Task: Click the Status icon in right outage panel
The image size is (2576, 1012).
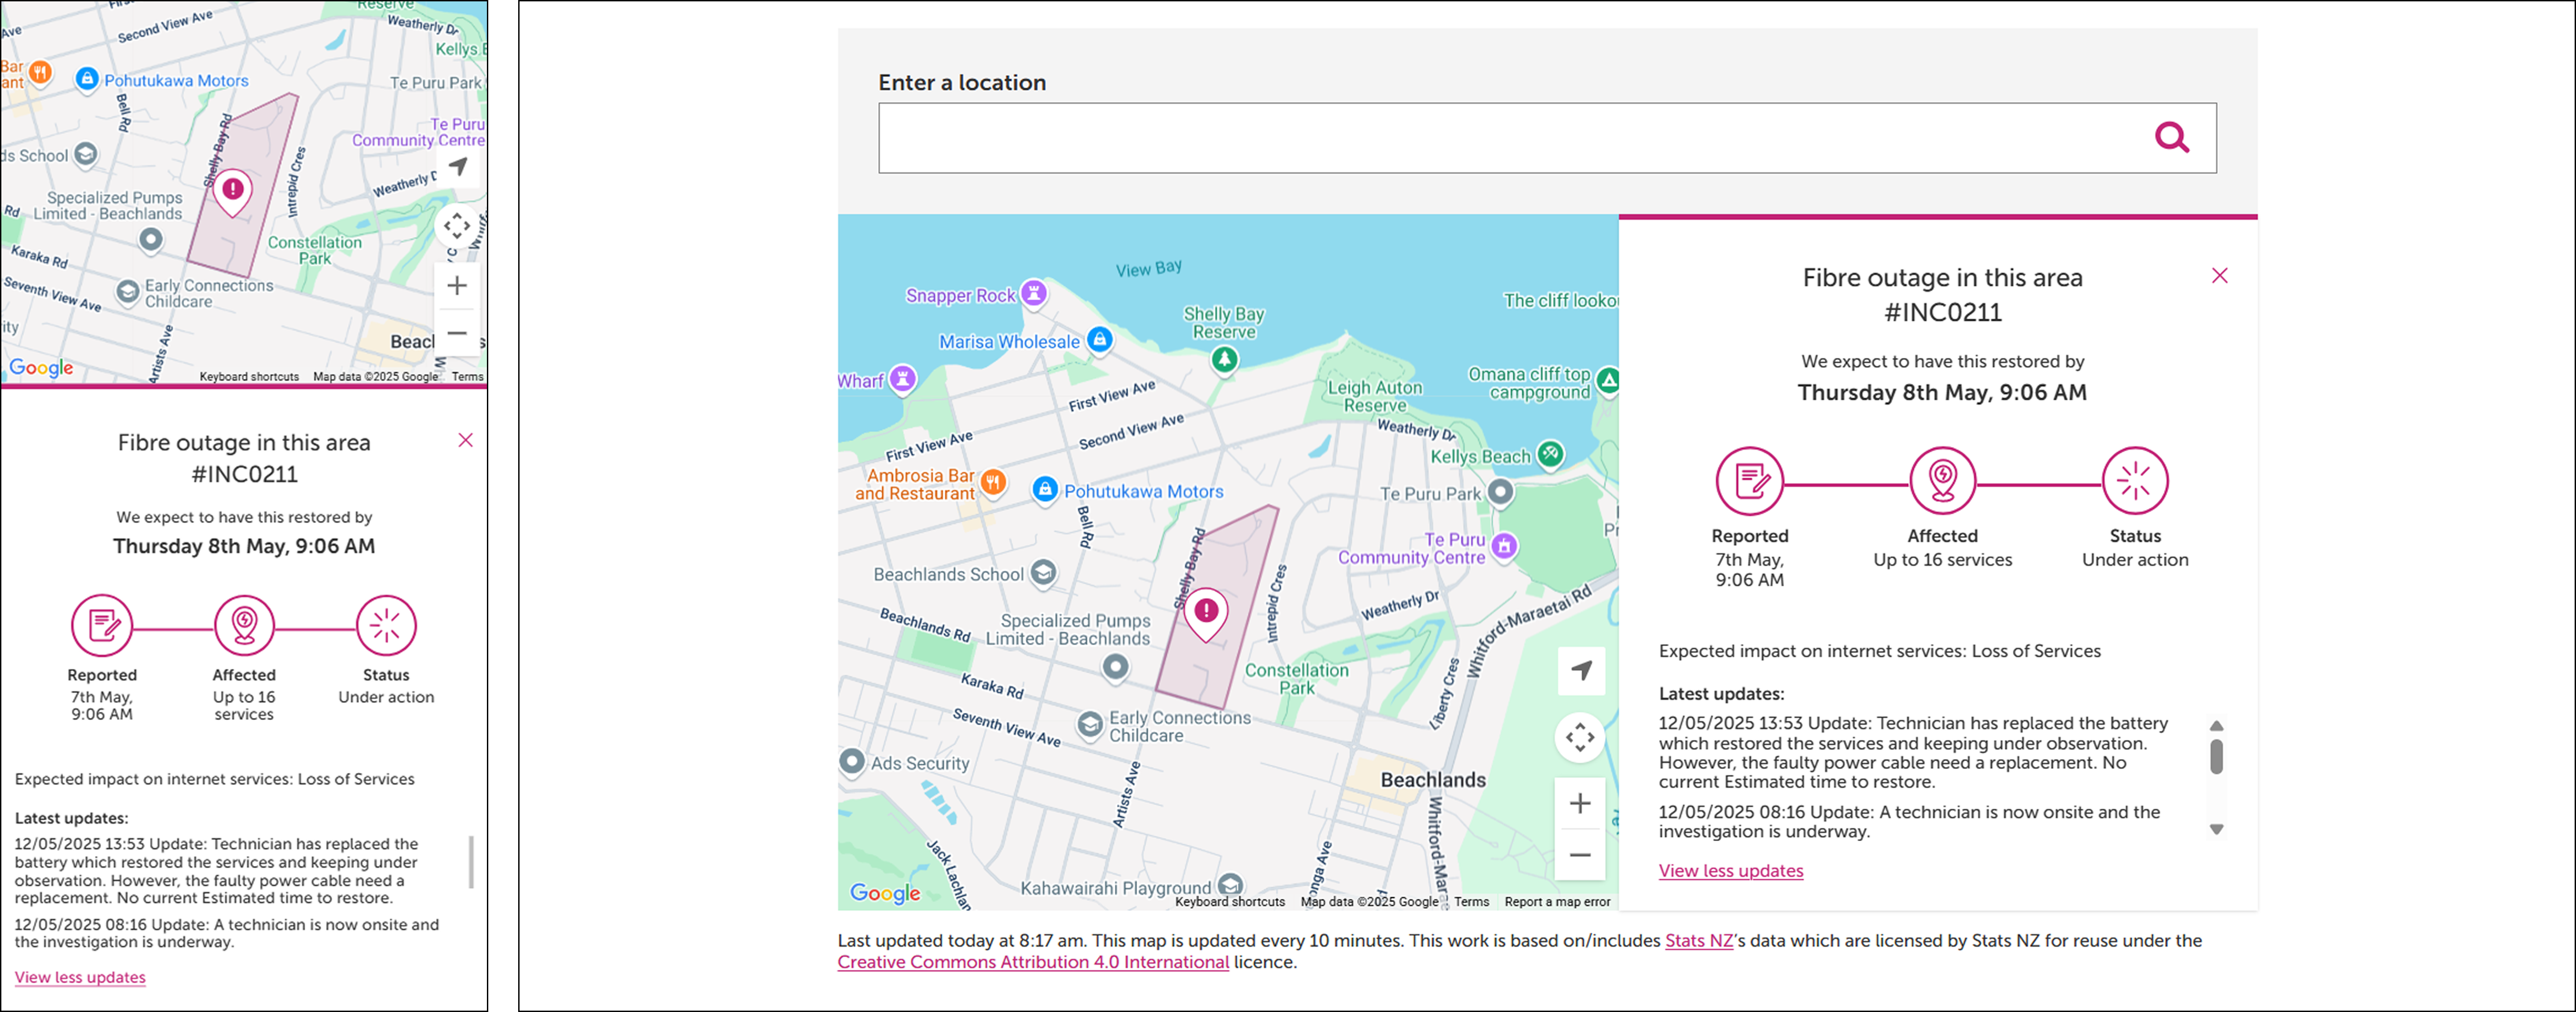Action: (2135, 481)
